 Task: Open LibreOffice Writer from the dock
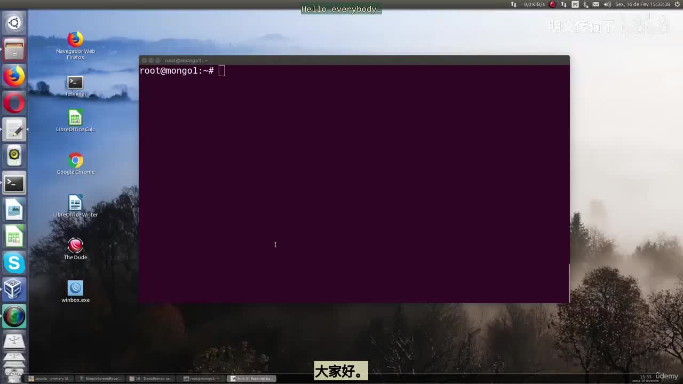(x=14, y=210)
